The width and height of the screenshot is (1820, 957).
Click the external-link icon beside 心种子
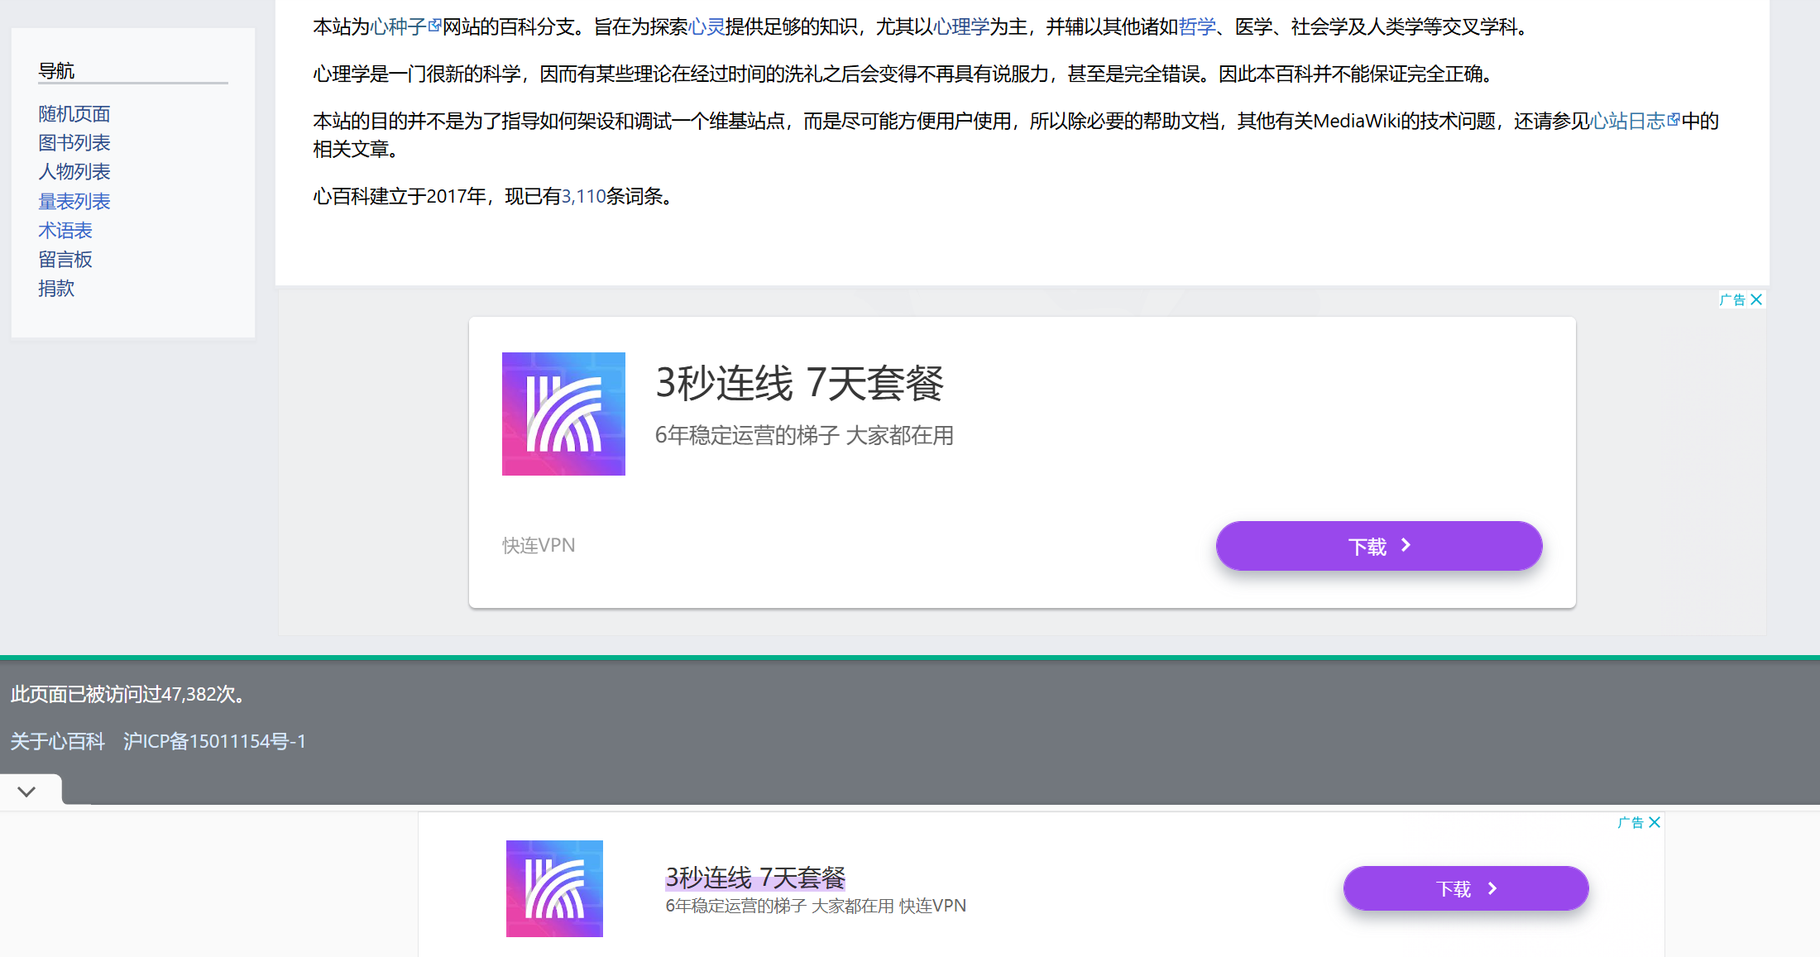point(434,25)
